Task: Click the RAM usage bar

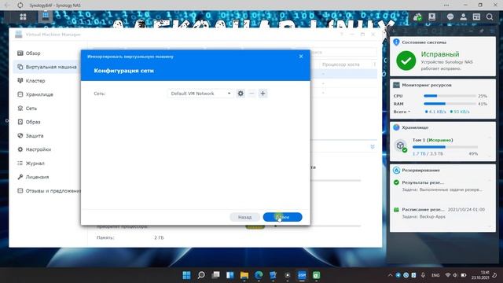Action: [x=450, y=104]
